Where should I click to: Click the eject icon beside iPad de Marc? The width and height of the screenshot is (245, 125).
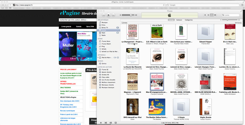pyautogui.click(x=118, y=58)
